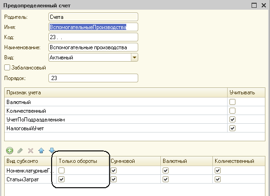Select the УчетПоПодразделениям row

point(135,120)
